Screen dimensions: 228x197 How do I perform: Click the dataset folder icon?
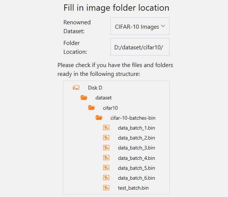tap(84, 98)
